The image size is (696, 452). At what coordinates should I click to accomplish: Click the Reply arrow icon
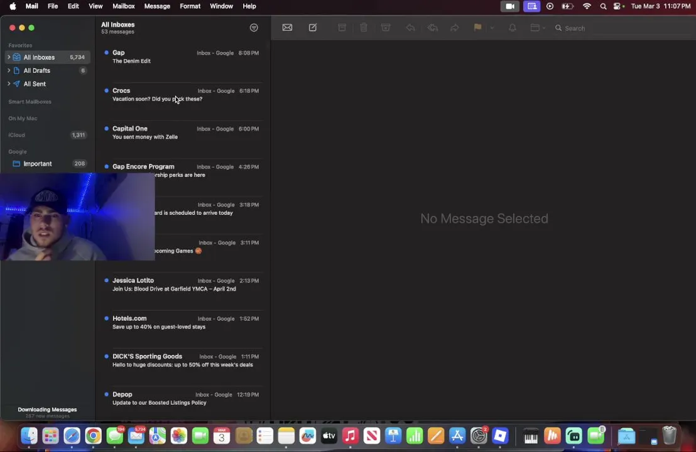pyautogui.click(x=411, y=28)
